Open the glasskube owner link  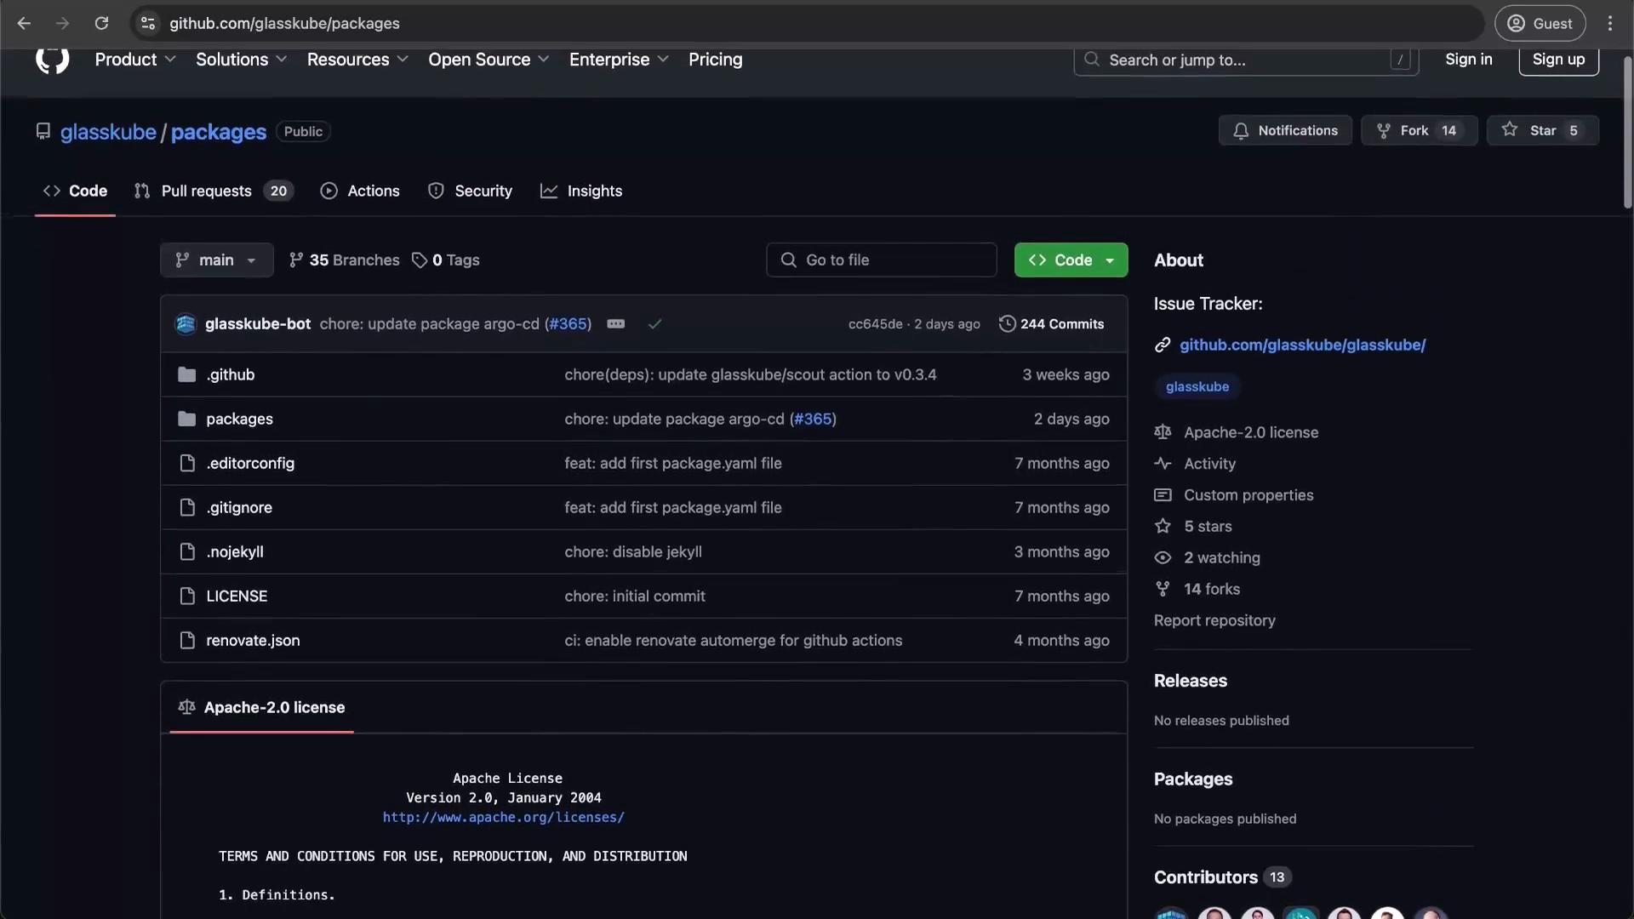[x=108, y=132]
